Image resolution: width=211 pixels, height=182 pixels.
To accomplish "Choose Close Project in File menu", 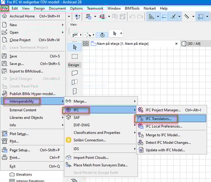I will pyautogui.click(x=33, y=40).
